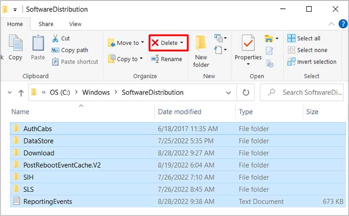
Task: Maximize the SoftwareDistribution window
Action: pos(309,9)
